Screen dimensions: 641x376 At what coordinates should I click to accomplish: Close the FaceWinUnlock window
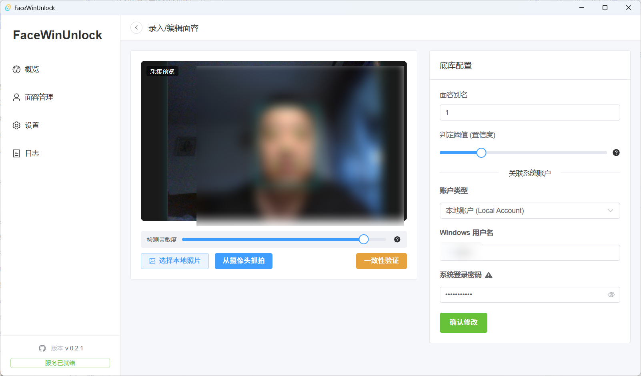pos(629,8)
